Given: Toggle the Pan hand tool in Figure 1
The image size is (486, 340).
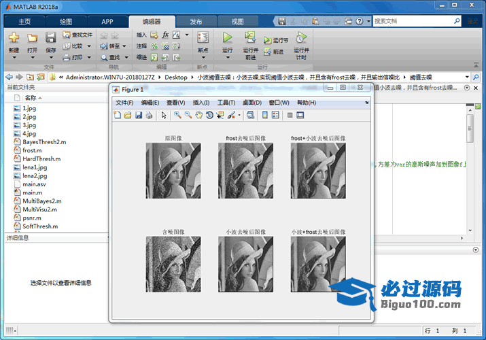Looking at the screenshot, I should coord(199,116).
